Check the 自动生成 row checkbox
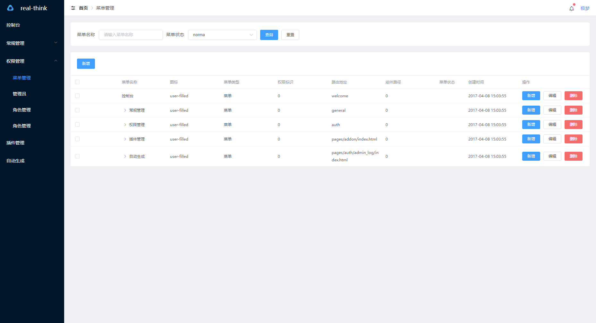Screen dimensions: 596x323 pyautogui.click(x=77, y=156)
